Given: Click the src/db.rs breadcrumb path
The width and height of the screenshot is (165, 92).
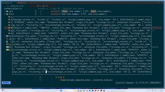Looking at the screenshot, I should pyautogui.click(x=43, y=8).
